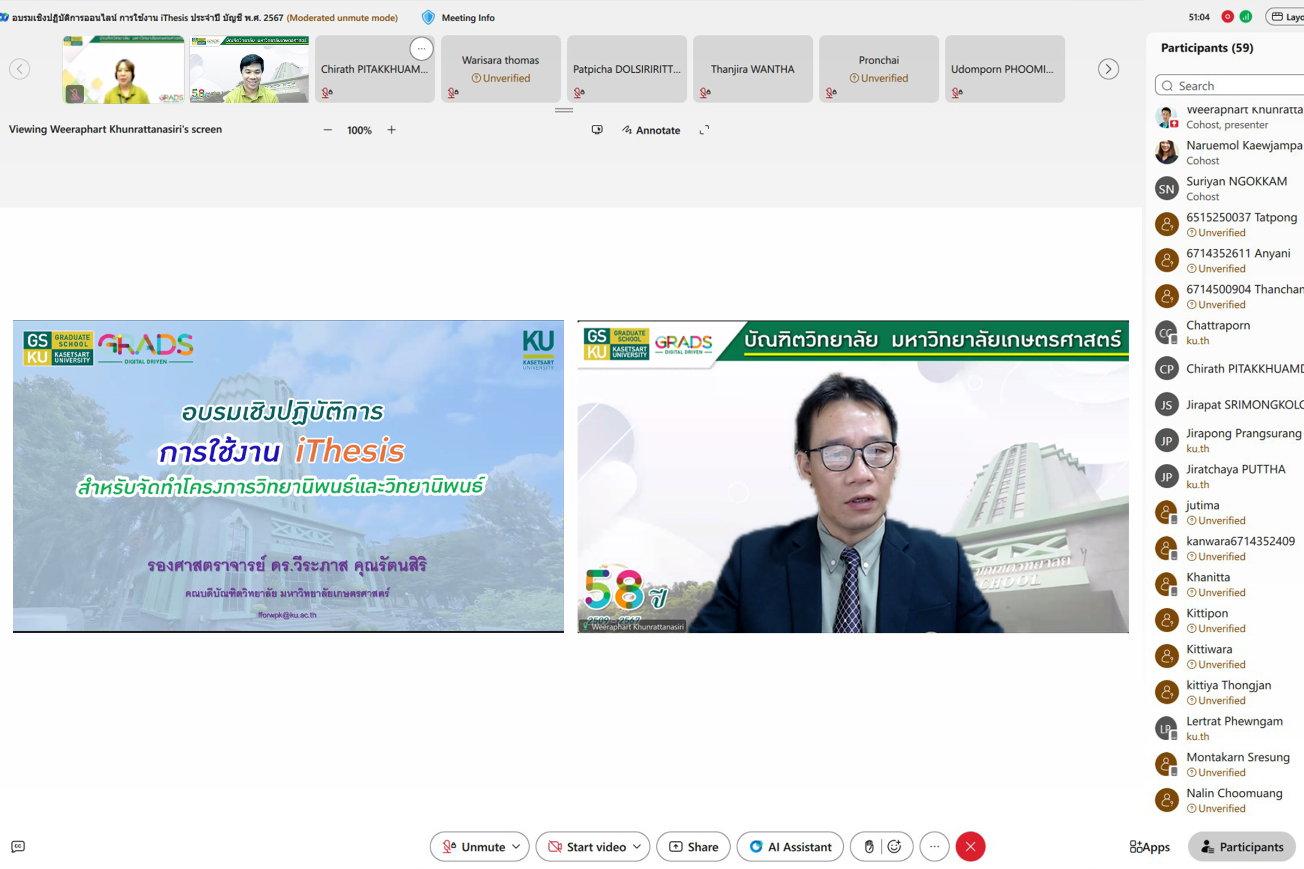Open more options on Chirath PITAKKHUAM tile
Image resolution: width=1304 pixels, height=869 pixels.
pos(422,49)
